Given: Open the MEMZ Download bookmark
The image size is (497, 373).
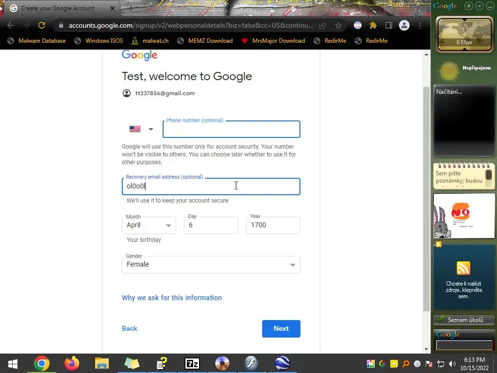Looking at the screenshot, I should point(205,41).
